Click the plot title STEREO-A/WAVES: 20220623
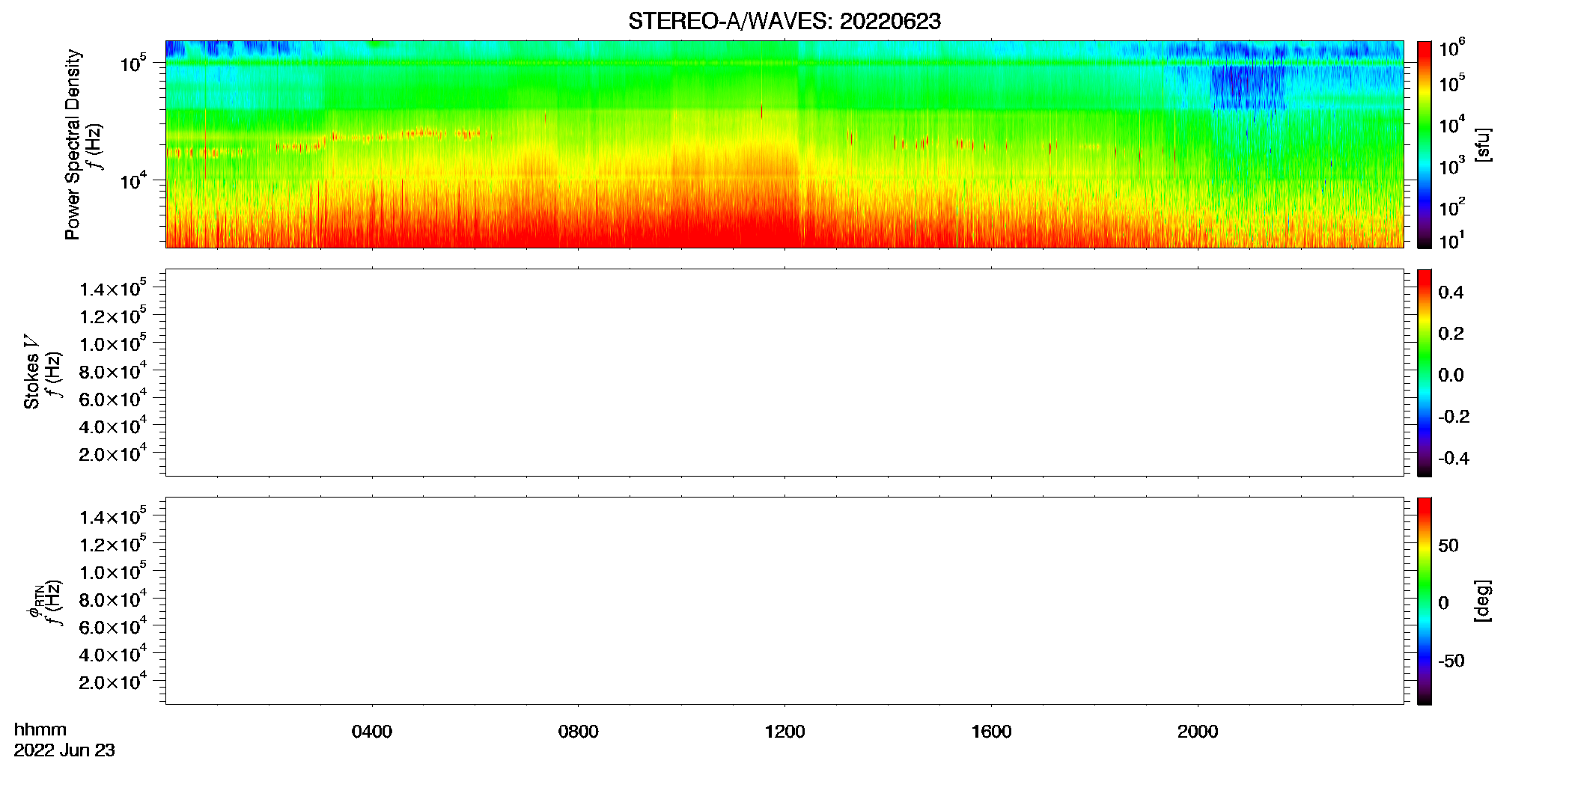Viewport: 1569px width, 808px height. pos(784,22)
